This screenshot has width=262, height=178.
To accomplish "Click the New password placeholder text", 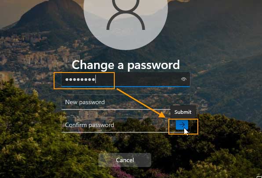I will 85,102.
